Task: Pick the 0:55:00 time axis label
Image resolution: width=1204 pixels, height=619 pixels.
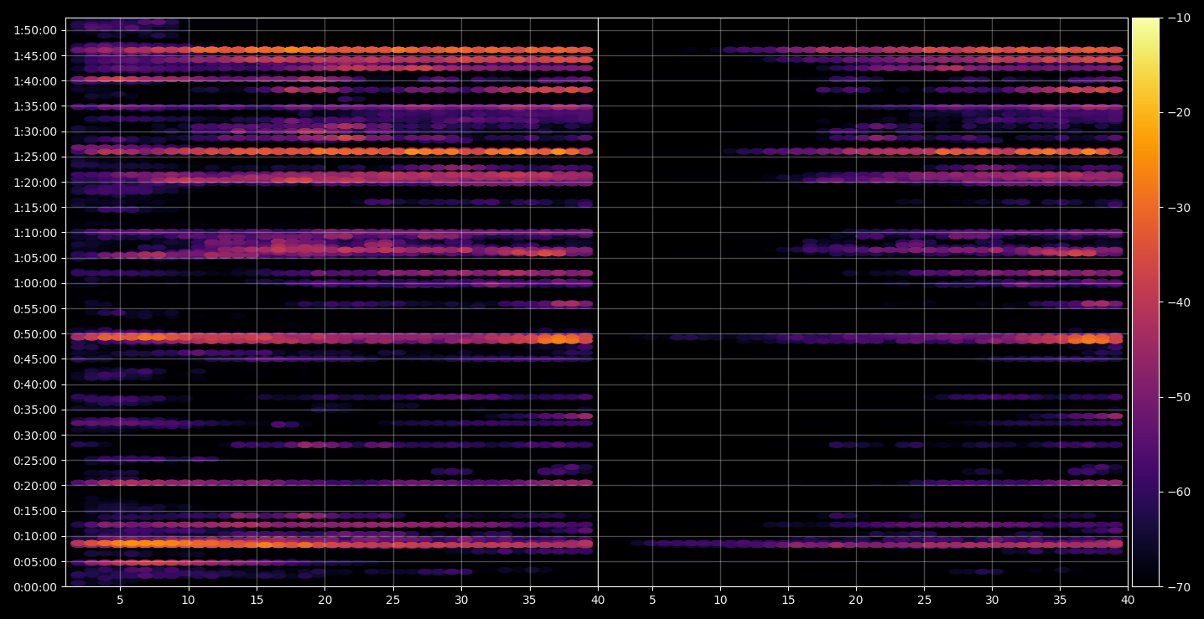Action: [35, 308]
